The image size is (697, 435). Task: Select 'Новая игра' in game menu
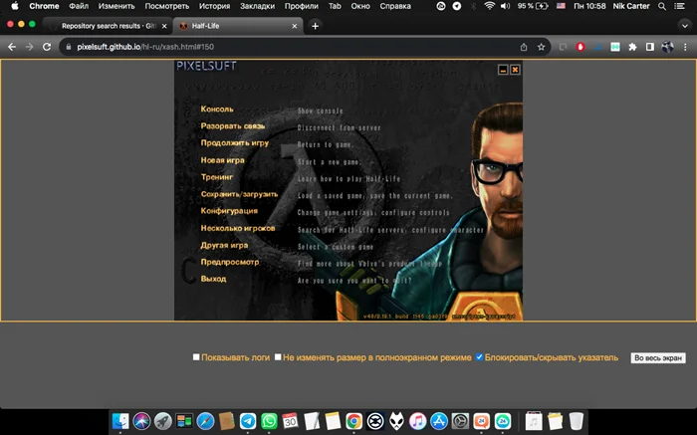tap(221, 160)
